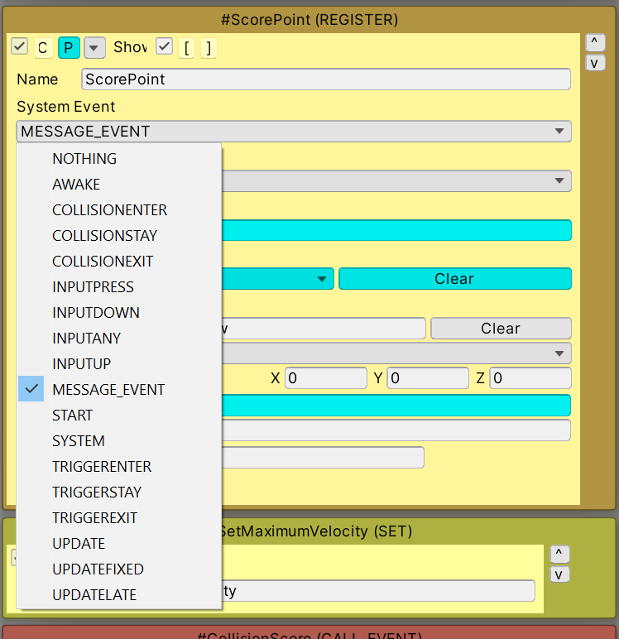Click the C button beside the checkbox
Image resolution: width=619 pixels, height=639 pixels.
coord(43,48)
